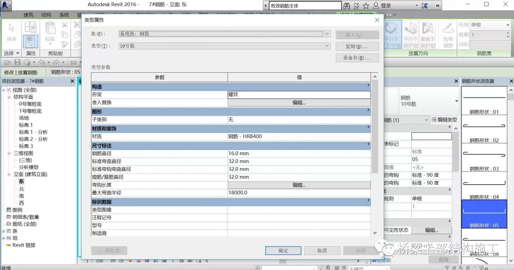The width and height of the screenshot is (514, 270).
Task: Open the Revit application menu logo
Action: (7, 6)
